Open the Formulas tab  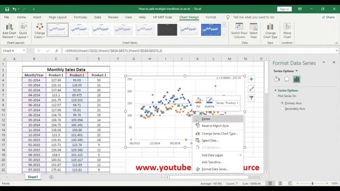pyautogui.click(x=80, y=17)
